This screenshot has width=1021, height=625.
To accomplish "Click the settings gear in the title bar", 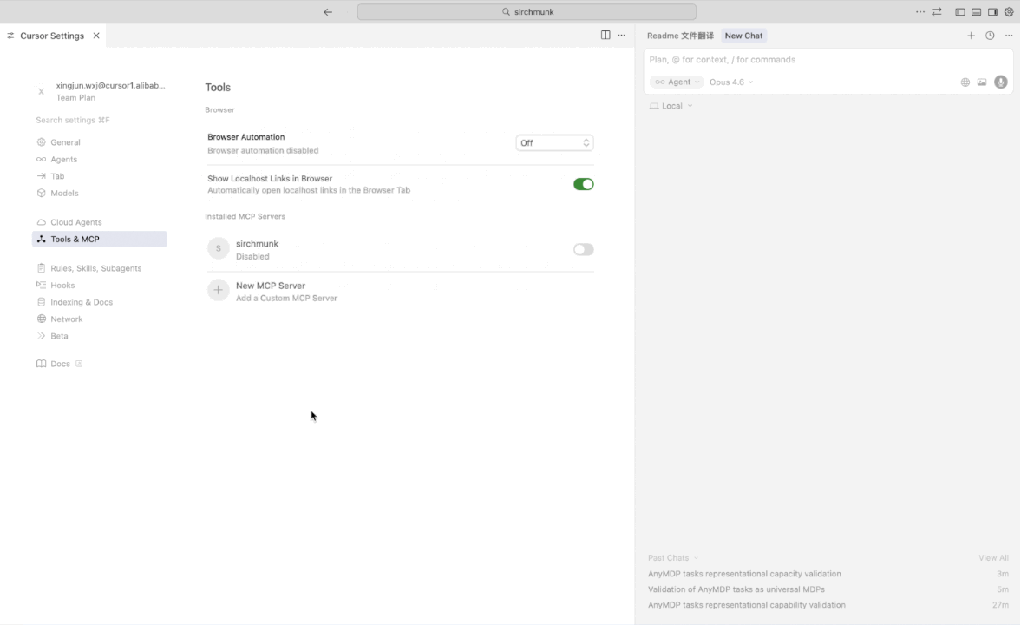I will click(x=1008, y=11).
